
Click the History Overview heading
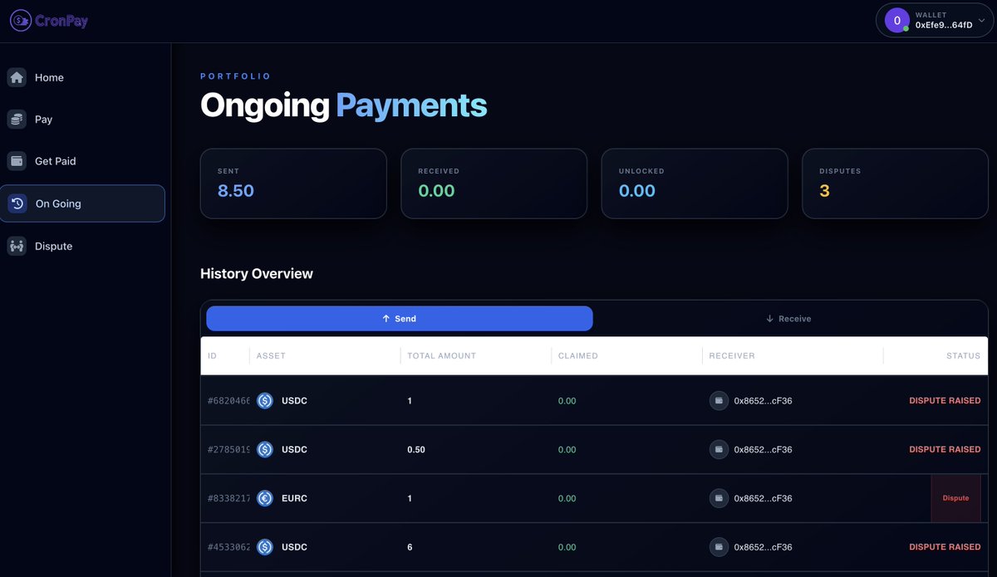257,274
